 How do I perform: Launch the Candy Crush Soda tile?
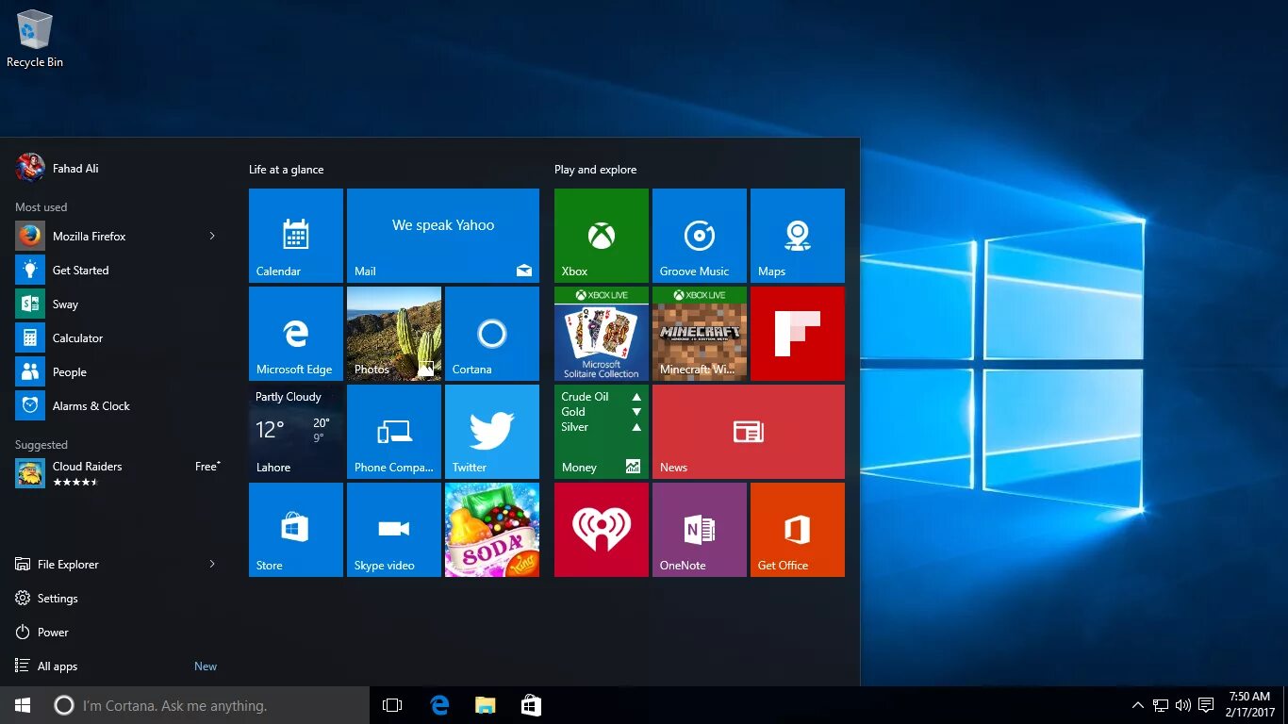pyautogui.click(x=492, y=530)
